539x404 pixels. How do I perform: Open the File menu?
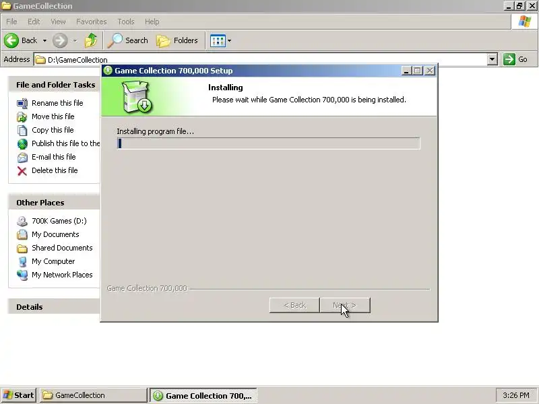11,22
